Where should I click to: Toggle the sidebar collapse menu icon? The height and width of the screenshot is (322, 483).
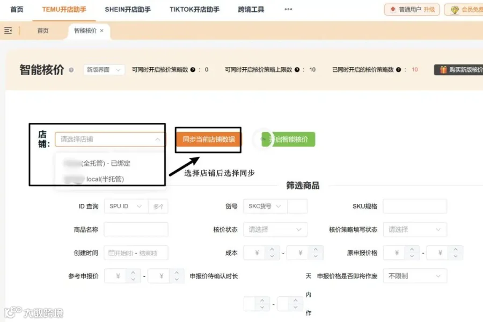[x=8, y=31]
